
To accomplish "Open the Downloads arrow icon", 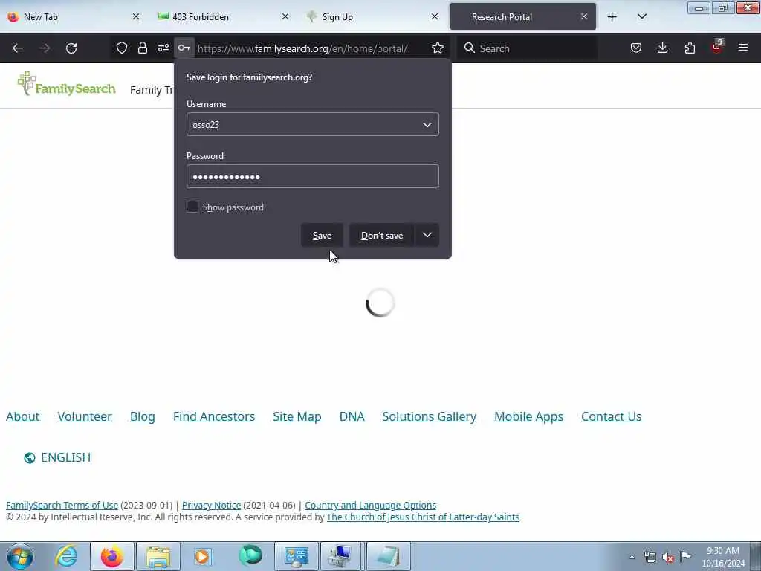I will click(x=662, y=48).
